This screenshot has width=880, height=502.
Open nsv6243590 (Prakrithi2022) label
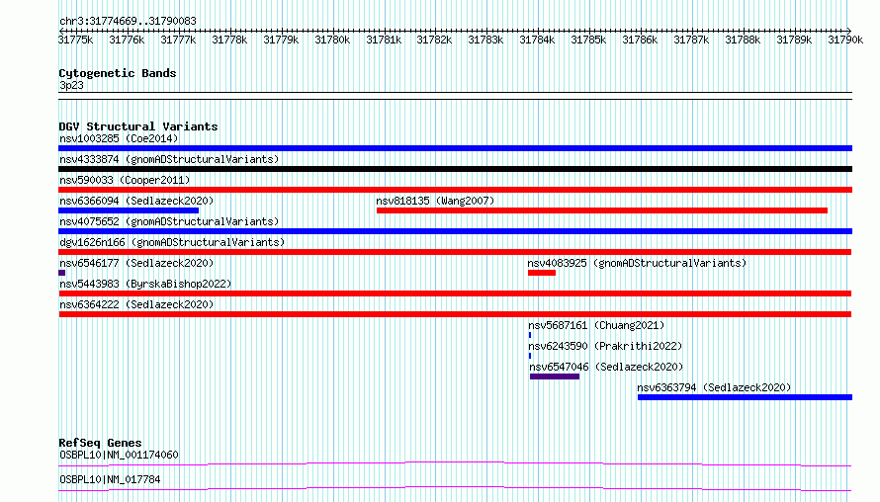coord(605,346)
